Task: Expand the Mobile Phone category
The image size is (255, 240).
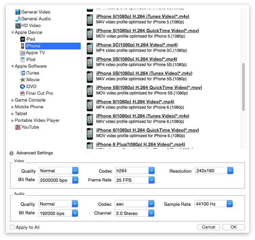Action: click(x=12, y=107)
